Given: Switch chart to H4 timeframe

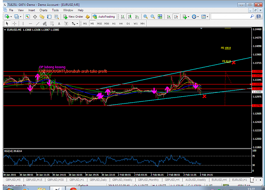Looking at the screenshot, I should pos(121,24).
